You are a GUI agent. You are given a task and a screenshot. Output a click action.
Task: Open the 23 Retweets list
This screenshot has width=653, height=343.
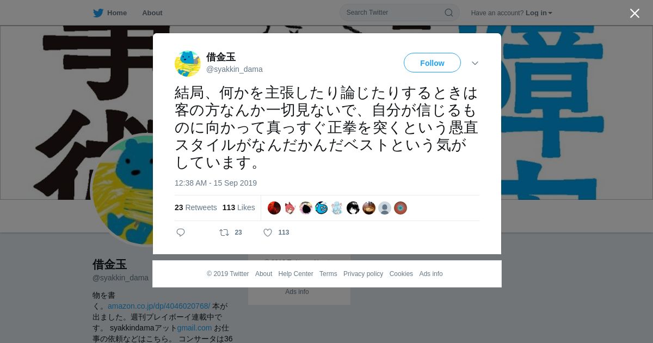pyautogui.click(x=196, y=207)
